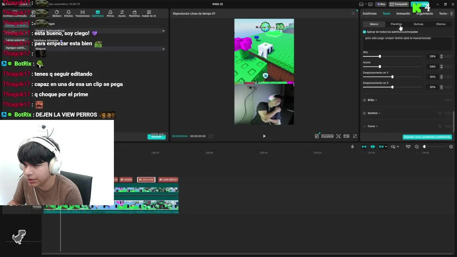
Task: Enable the Sombra toggle
Action: point(365,113)
